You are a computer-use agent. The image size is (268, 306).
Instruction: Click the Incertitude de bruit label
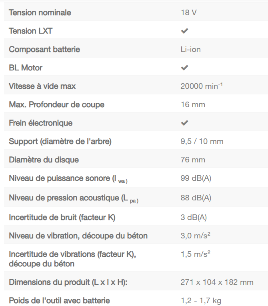(62, 217)
